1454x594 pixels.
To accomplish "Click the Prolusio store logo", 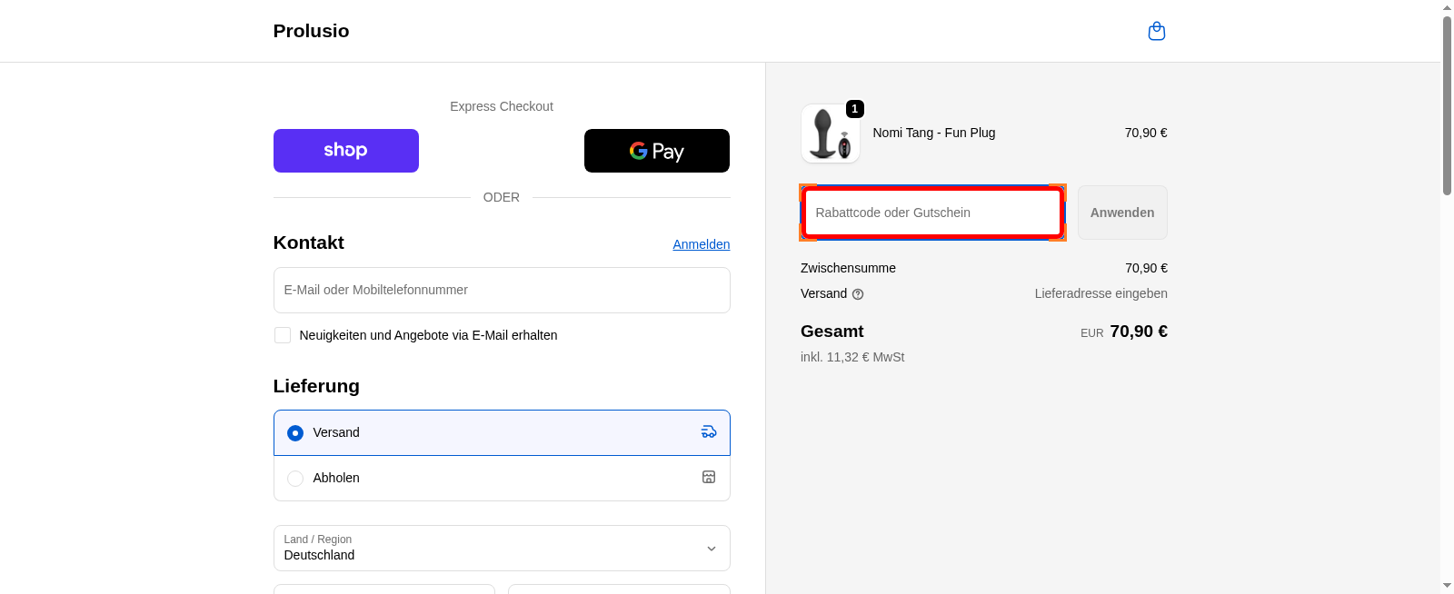I will click(x=311, y=31).
